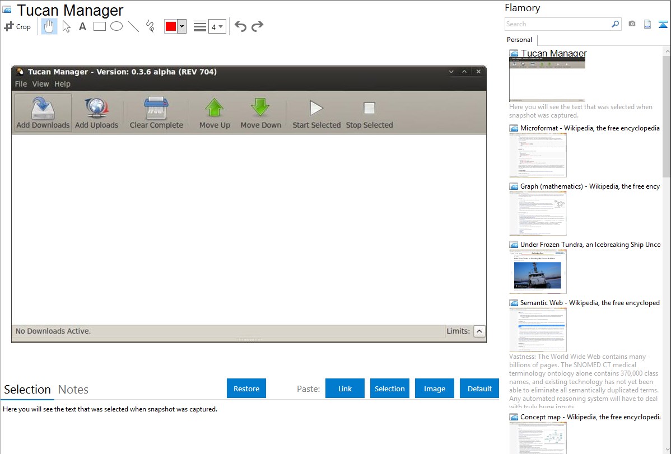671x454 pixels.
Task: Redo the annotation
Action: pyautogui.click(x=257, y=26)
